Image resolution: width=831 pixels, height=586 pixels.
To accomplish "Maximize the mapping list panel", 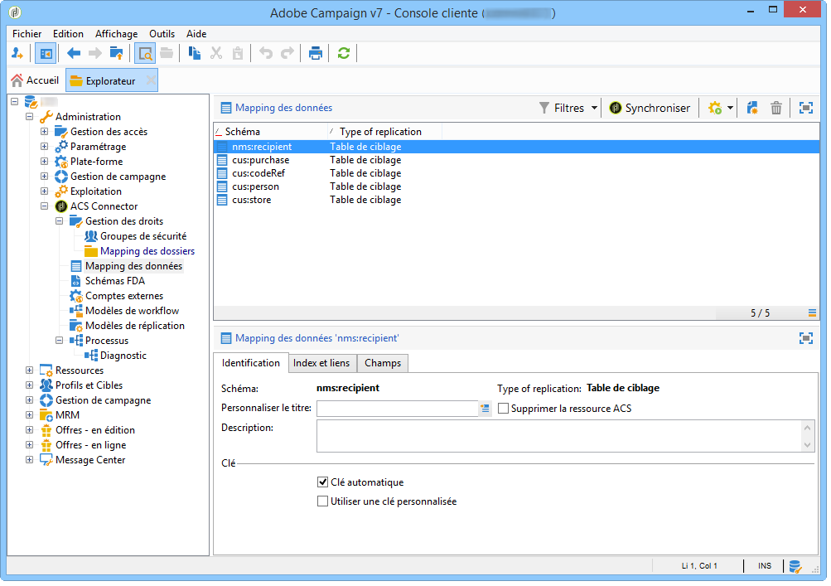I will (805, 109).
